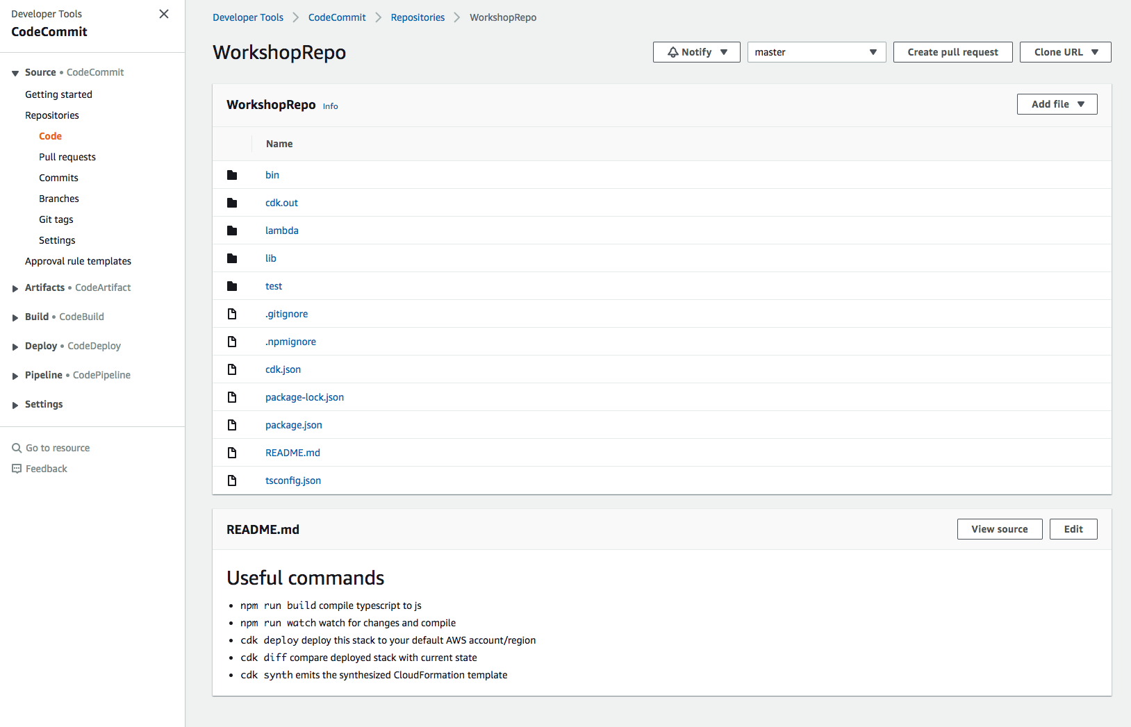This screenshot has width=1131, height=727.
Task: Open the .npmignore file link
Action: click(x=290, y=342)
